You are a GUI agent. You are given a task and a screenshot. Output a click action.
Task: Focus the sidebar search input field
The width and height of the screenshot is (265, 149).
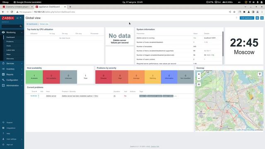click(x=10, y=26)
